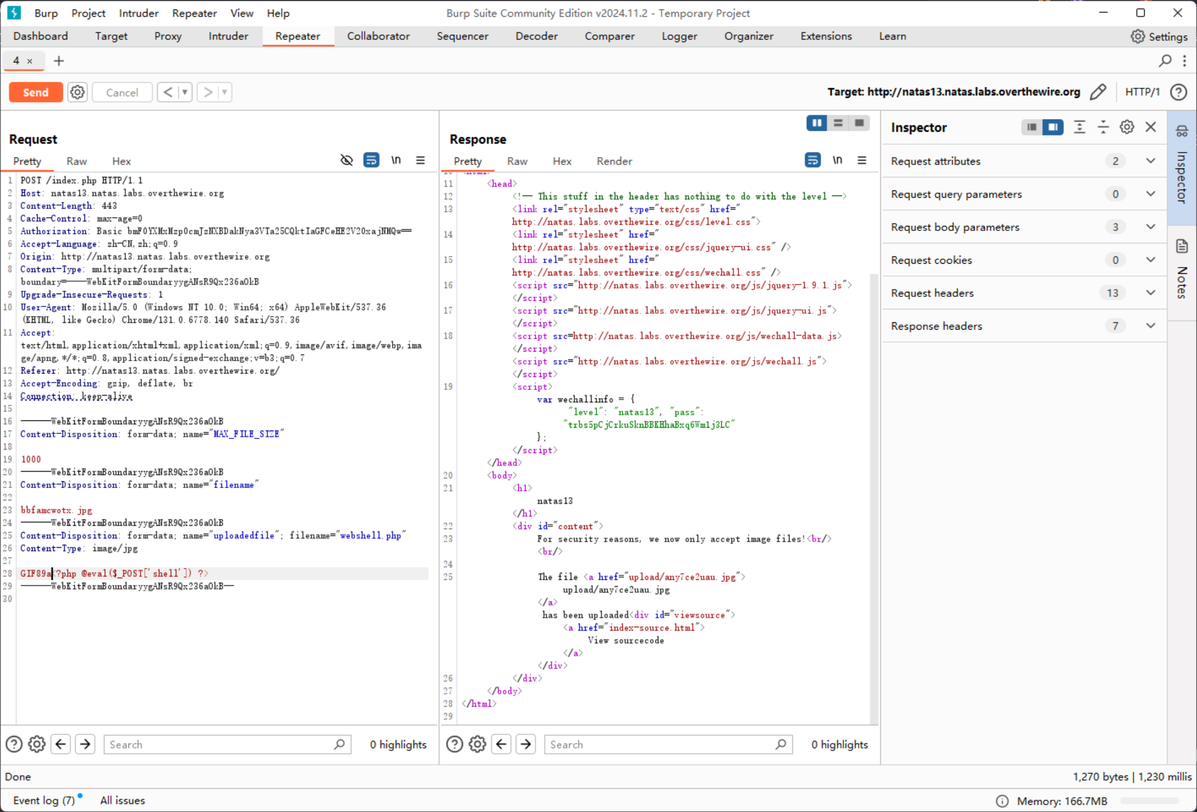The image size is (1197, 812).
Task: Open history back dropdown arrow
Action: [185, 92]
